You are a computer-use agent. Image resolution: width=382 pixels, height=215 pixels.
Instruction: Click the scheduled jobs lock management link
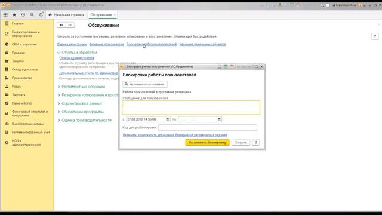coord(175,135)
